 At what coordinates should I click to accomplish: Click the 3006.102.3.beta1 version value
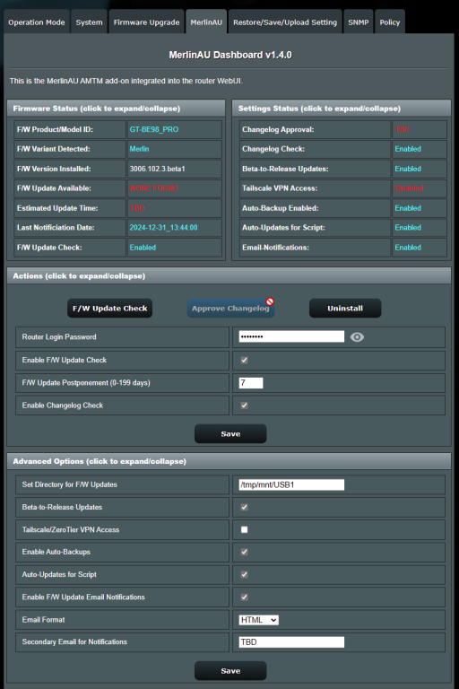point(157,169)
